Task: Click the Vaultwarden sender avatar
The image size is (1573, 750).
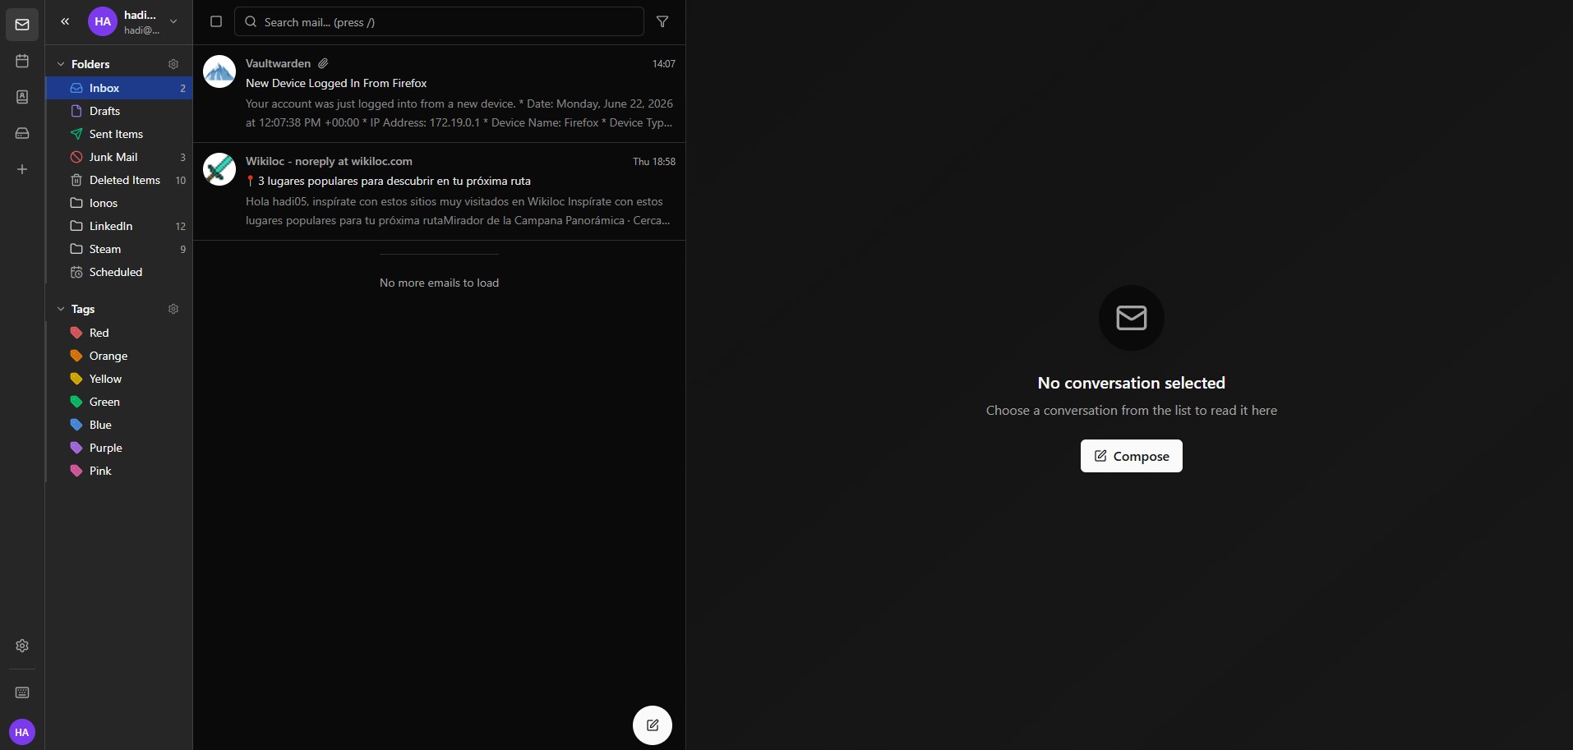Action: pyautogui.click(x=219, y=71)
